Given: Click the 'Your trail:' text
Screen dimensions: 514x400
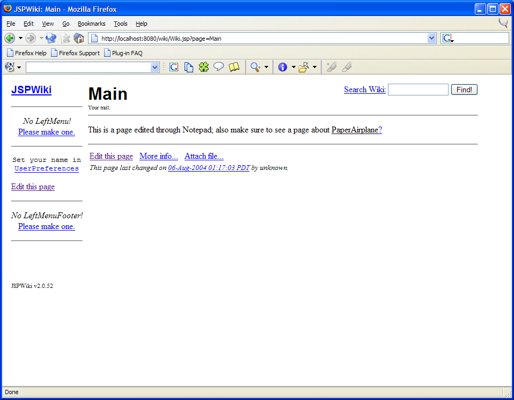Looking at the screenshot, I should [99, 107].
